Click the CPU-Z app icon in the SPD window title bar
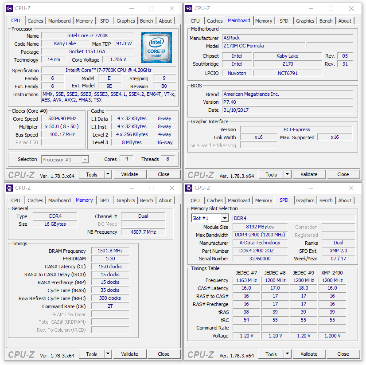Image resolution: width=366 pixels, height=365 pixels. tap(189, 188)
